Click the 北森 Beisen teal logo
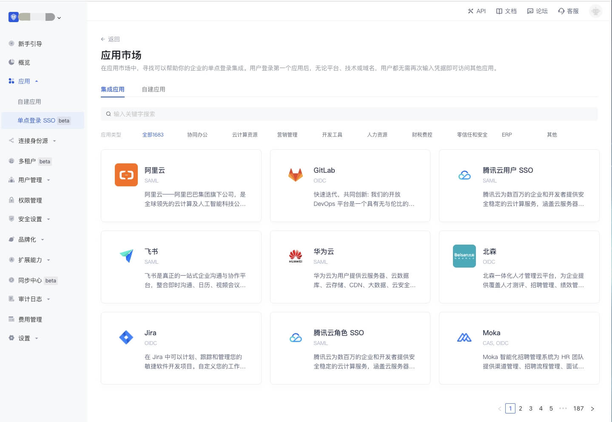The width and height of the screenshot is (612, 422). (x=464, y=256)
